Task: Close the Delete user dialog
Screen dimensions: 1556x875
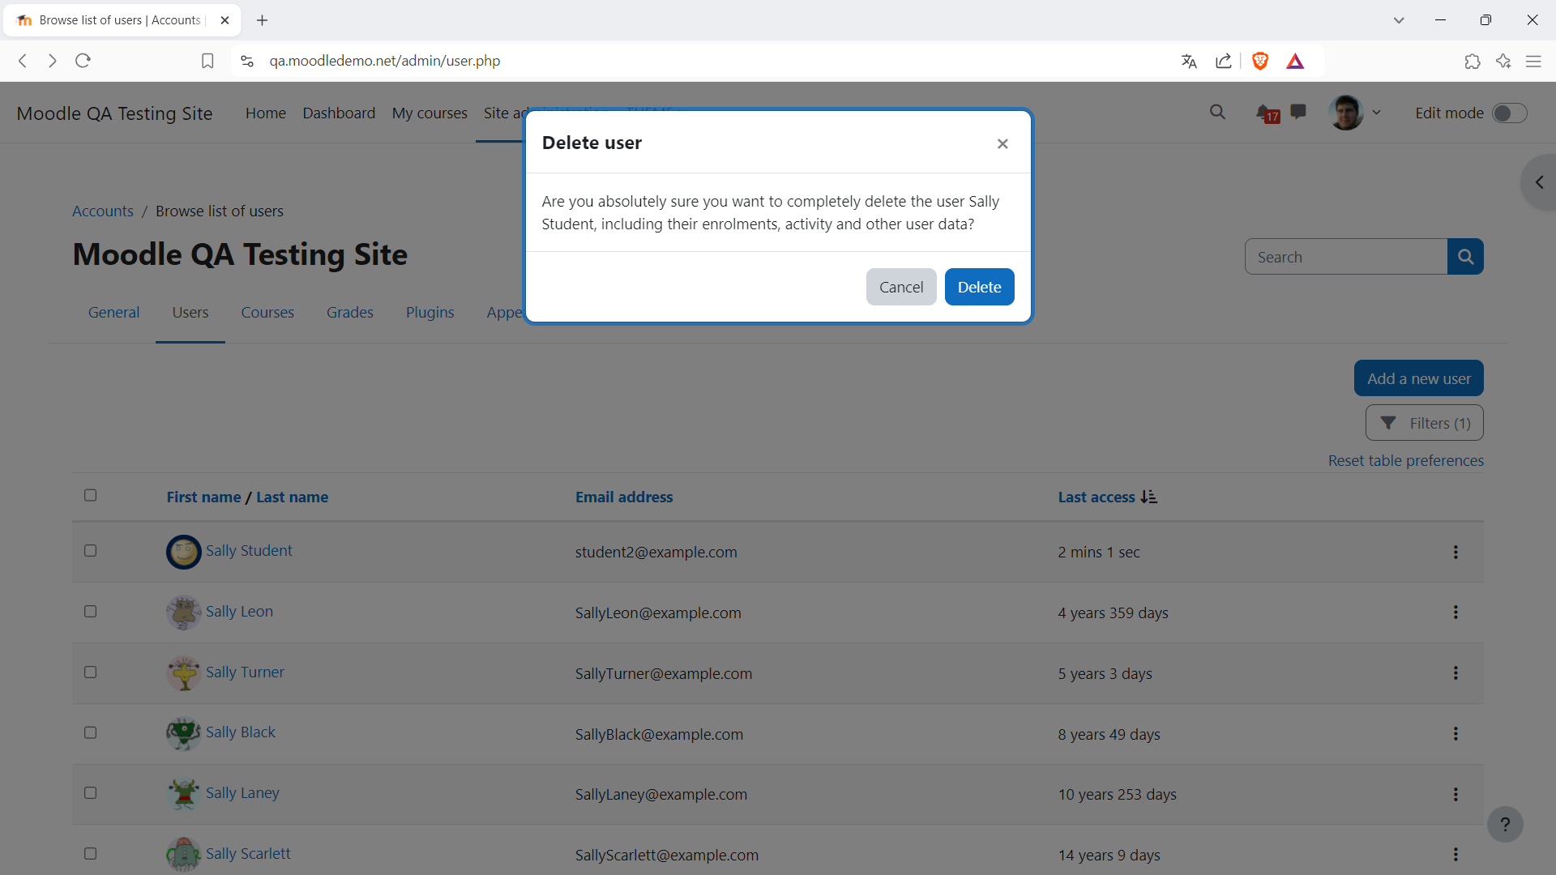Action: [x=1002, y=143]
